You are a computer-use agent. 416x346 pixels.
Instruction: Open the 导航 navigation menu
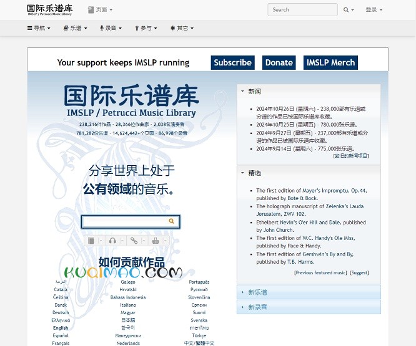39,28
